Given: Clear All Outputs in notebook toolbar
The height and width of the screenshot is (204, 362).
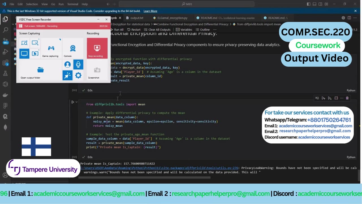Looking at the screenshot, I should coord(157,29).
